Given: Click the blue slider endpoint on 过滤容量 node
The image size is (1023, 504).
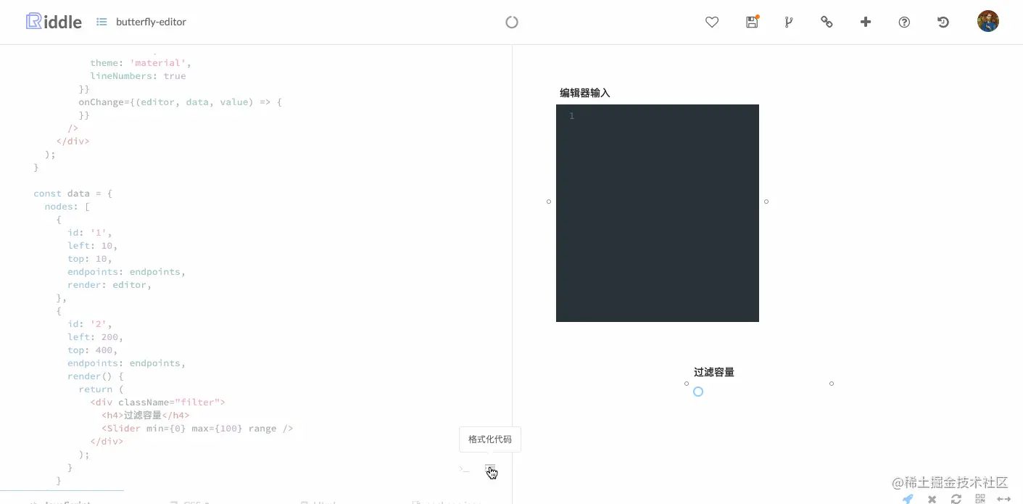Looking at the screenshot, I should (x=697, y=391).
